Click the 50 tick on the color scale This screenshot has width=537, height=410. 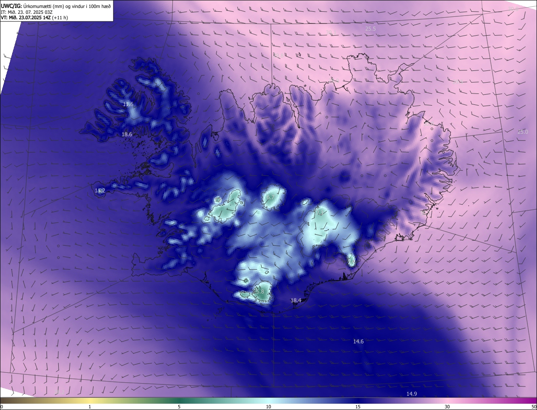click(x=534, y=407)
